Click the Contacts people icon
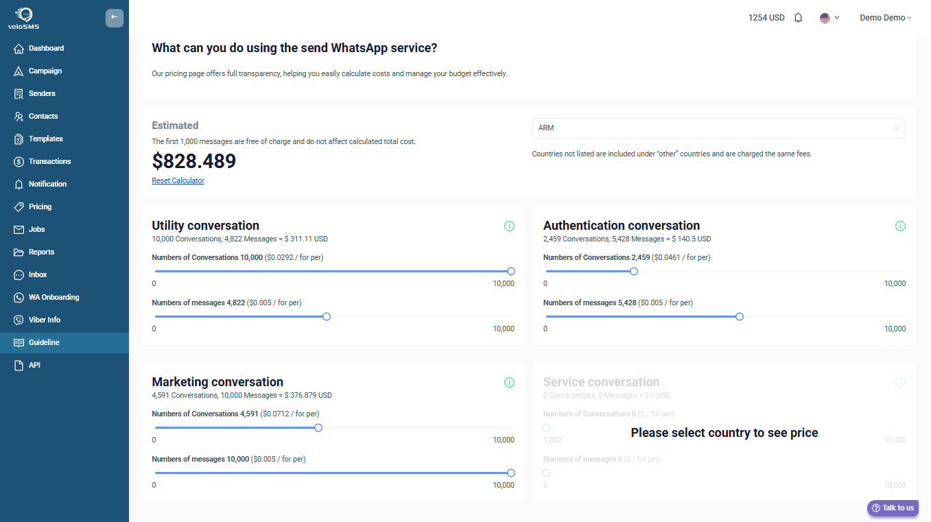This screenshot has height=522, width=931. click(19, 117)
